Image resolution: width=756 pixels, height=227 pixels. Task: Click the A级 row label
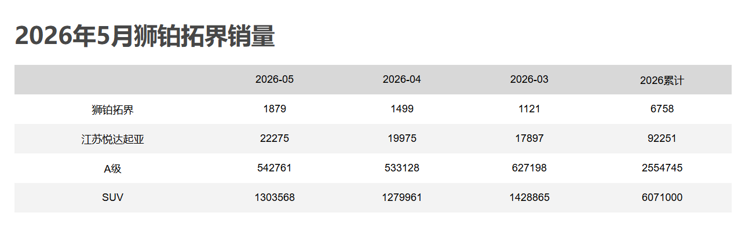[x=113, y=169]
